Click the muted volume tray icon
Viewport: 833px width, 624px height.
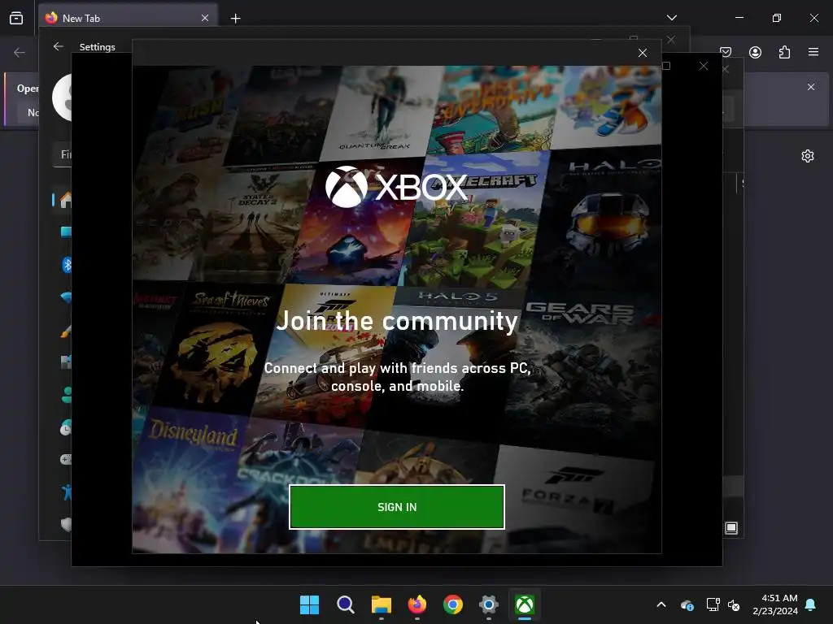tap(735, 604)
